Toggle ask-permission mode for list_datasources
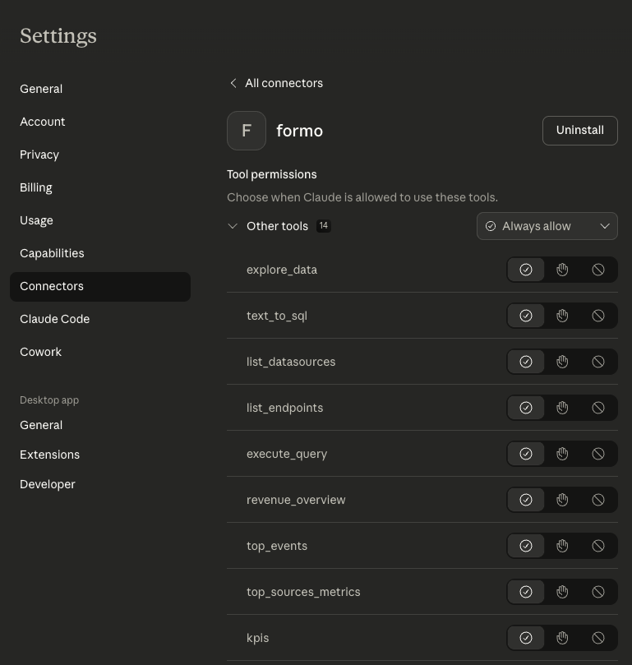This screenshot has width=632, height=665. tap(562, 361)
